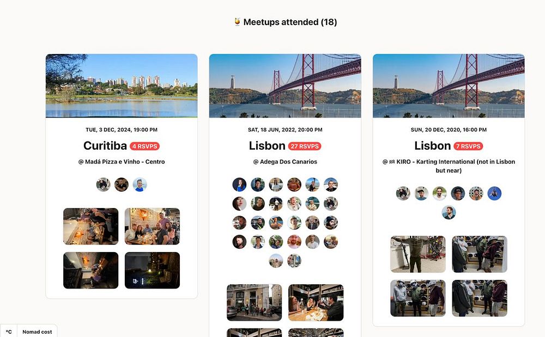Viewport: 545px width, 337px height.
Task: View bottom-right Karting group photo
Action: tap(480, 298)
